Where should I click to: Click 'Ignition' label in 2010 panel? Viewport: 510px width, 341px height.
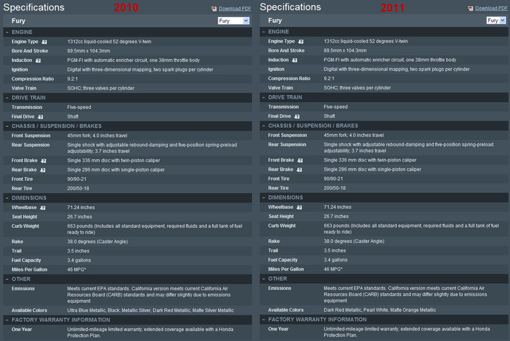[19, 69]
